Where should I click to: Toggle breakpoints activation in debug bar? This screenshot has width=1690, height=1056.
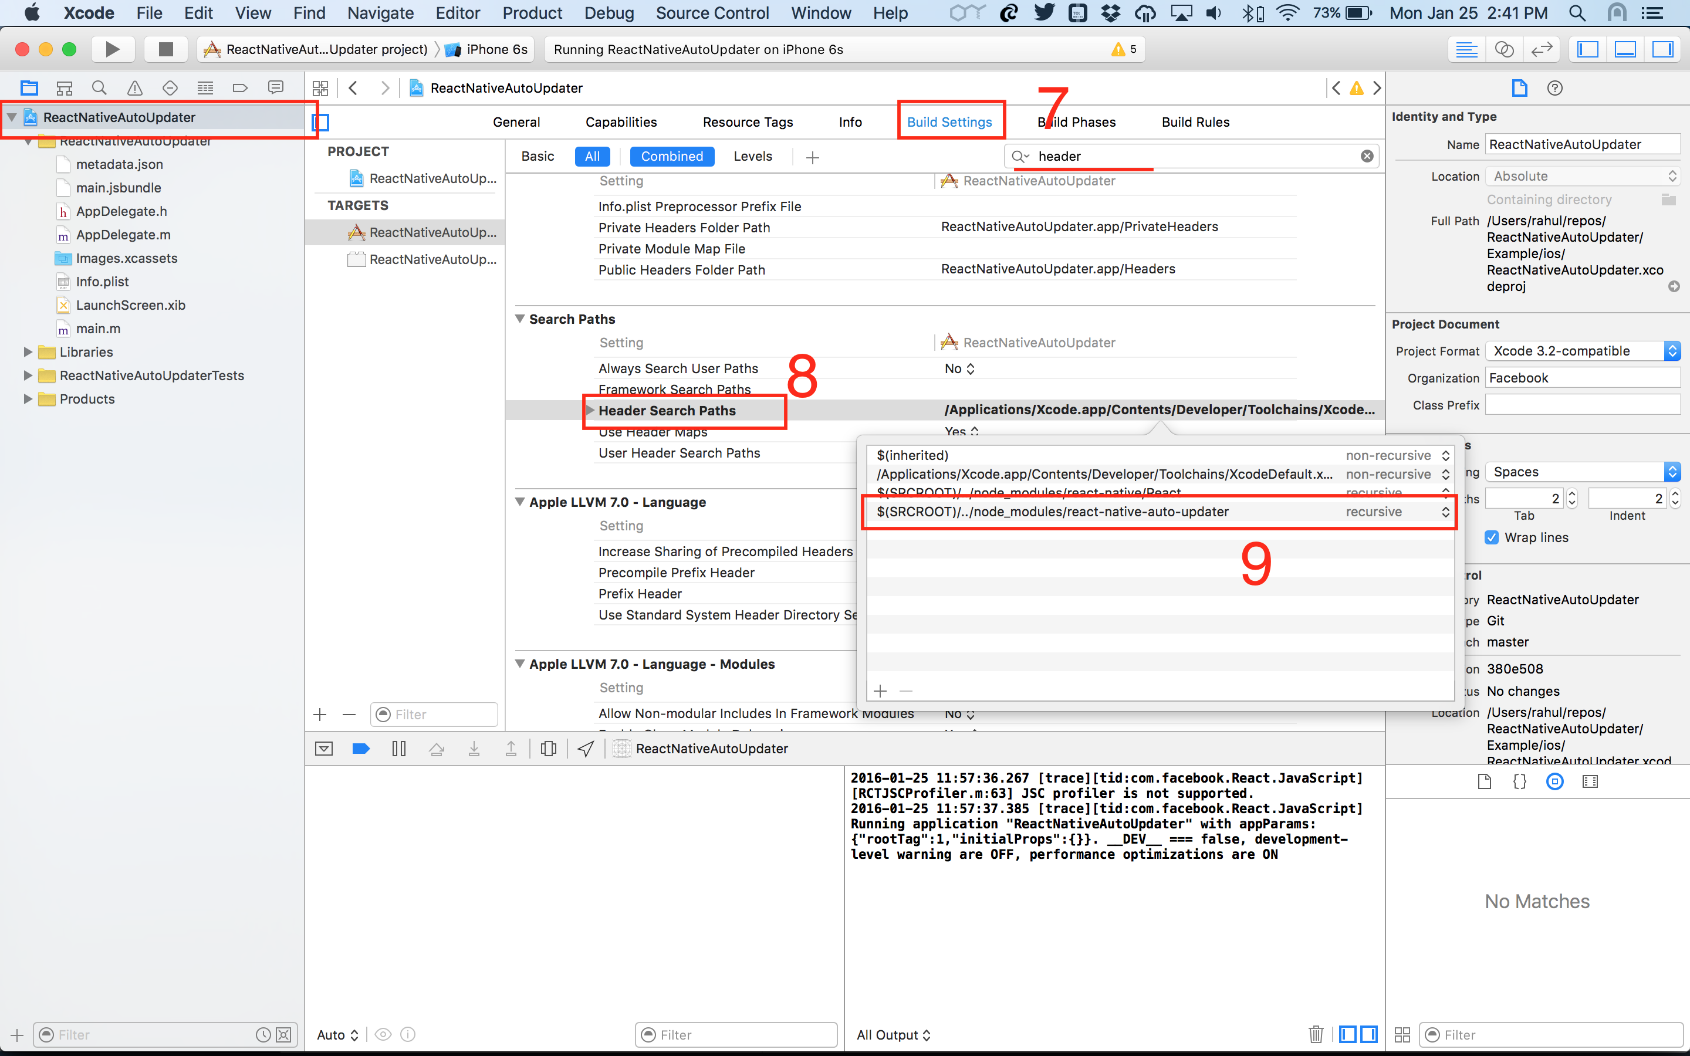pyautogui.click(x=361, y=749)
